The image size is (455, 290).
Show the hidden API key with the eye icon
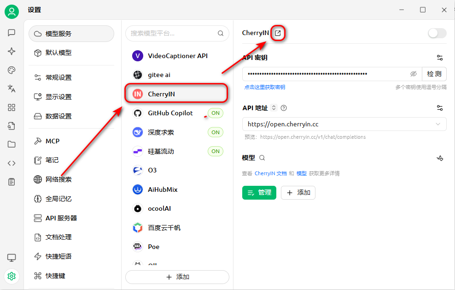[x=413, y=74]
